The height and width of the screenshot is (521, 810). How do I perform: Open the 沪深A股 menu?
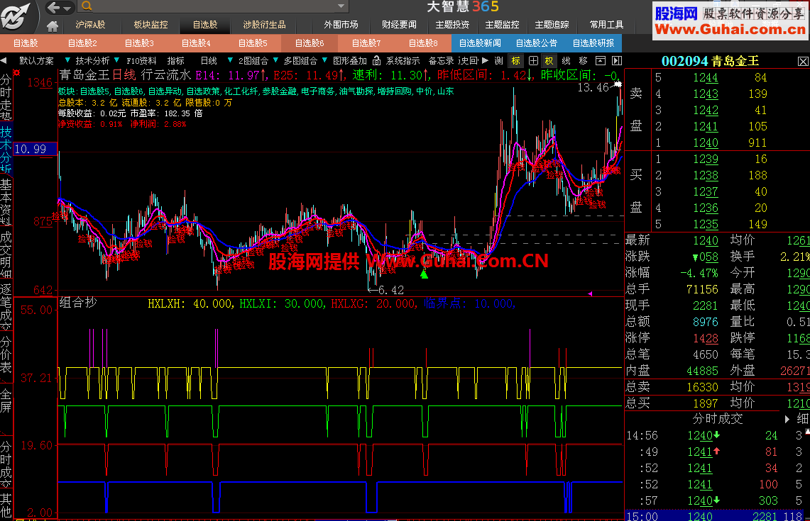90,25
